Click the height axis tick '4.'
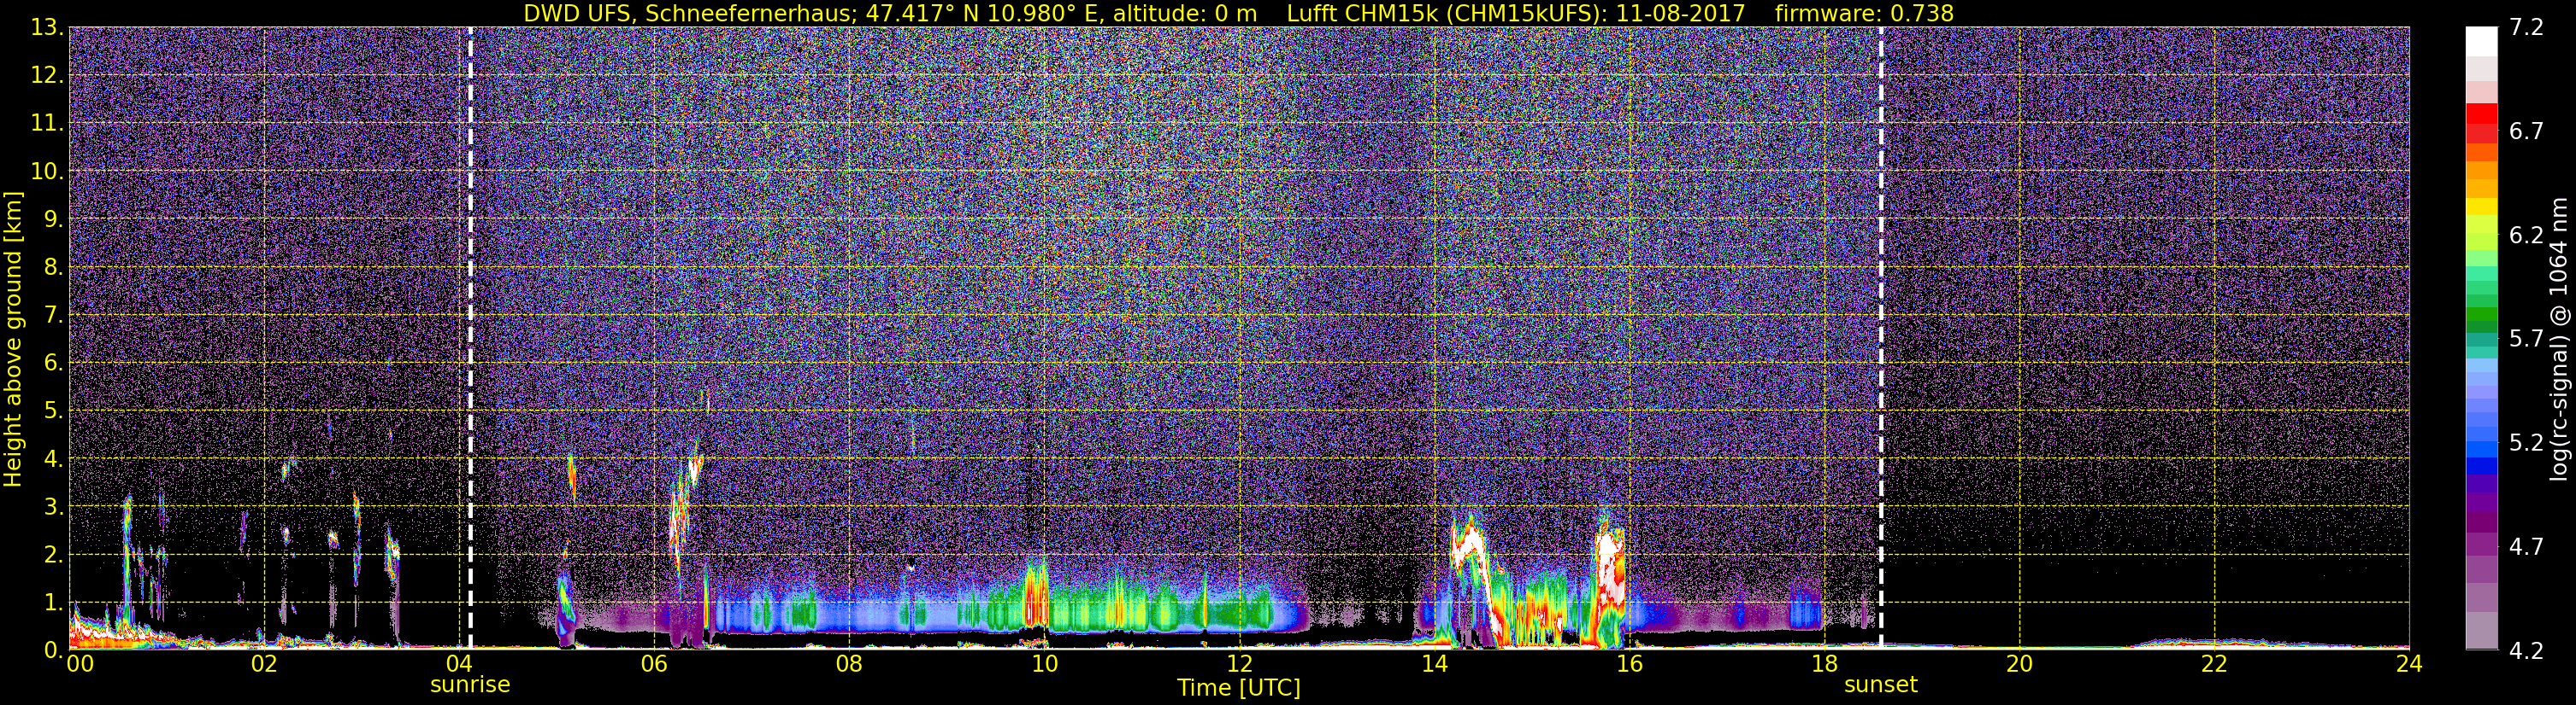 coord(53,459)
